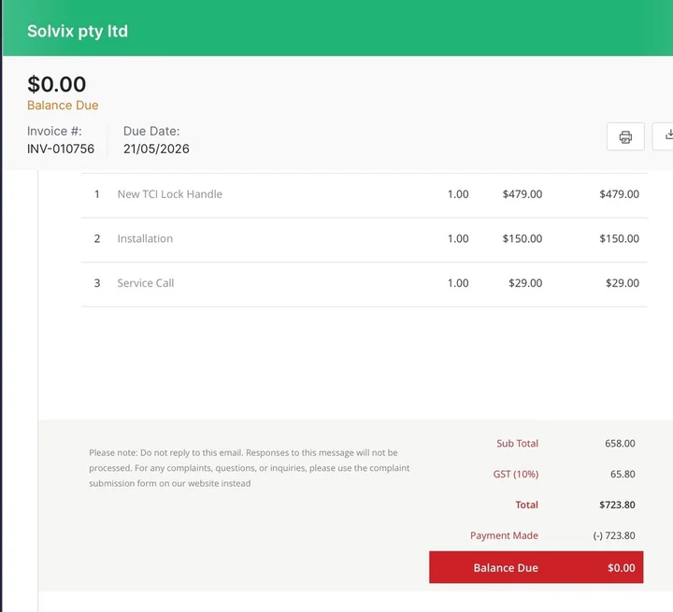Click the $150.00 Installation rate
The height and width of the screenshot is (612, 673).
click(523, 238)
